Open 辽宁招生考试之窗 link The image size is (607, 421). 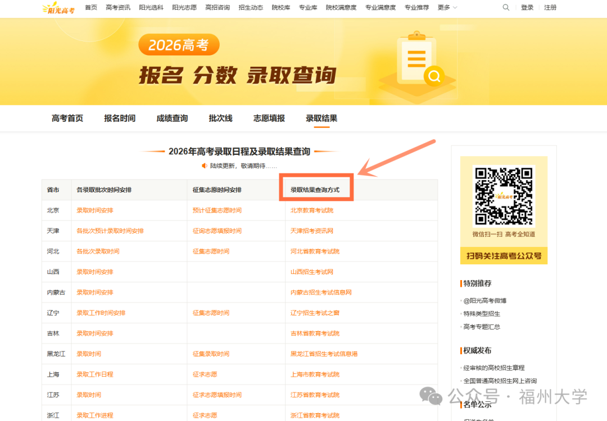pos(315,313)
